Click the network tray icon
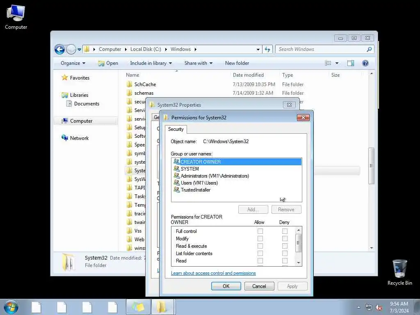 (369, 308)
